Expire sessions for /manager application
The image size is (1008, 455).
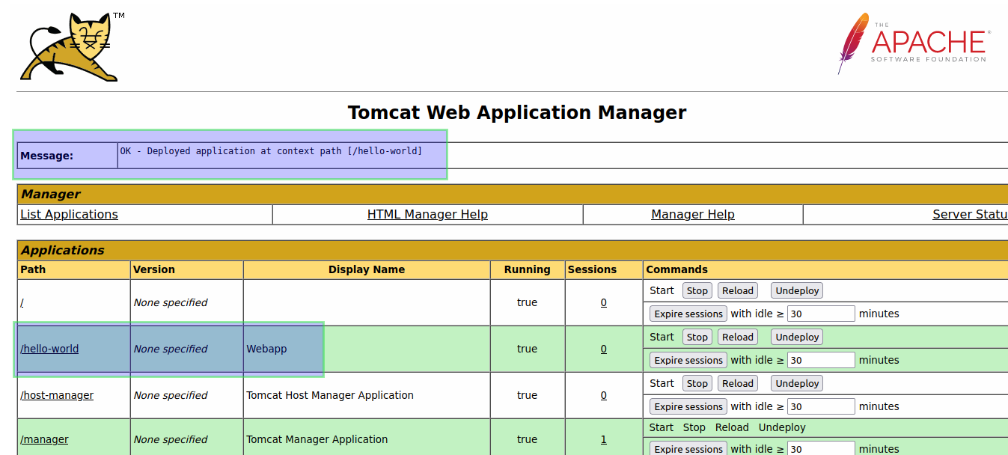(688, 448)
